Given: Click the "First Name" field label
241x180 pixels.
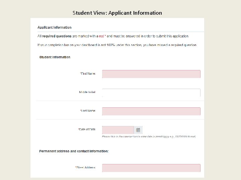Looking at the screenshot, I should click(x=88, y=74).
